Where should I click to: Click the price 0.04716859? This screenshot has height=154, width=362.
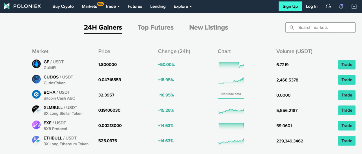point(110,80)
